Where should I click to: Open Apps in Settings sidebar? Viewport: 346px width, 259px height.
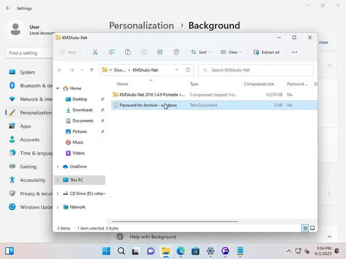pos(26,126)
